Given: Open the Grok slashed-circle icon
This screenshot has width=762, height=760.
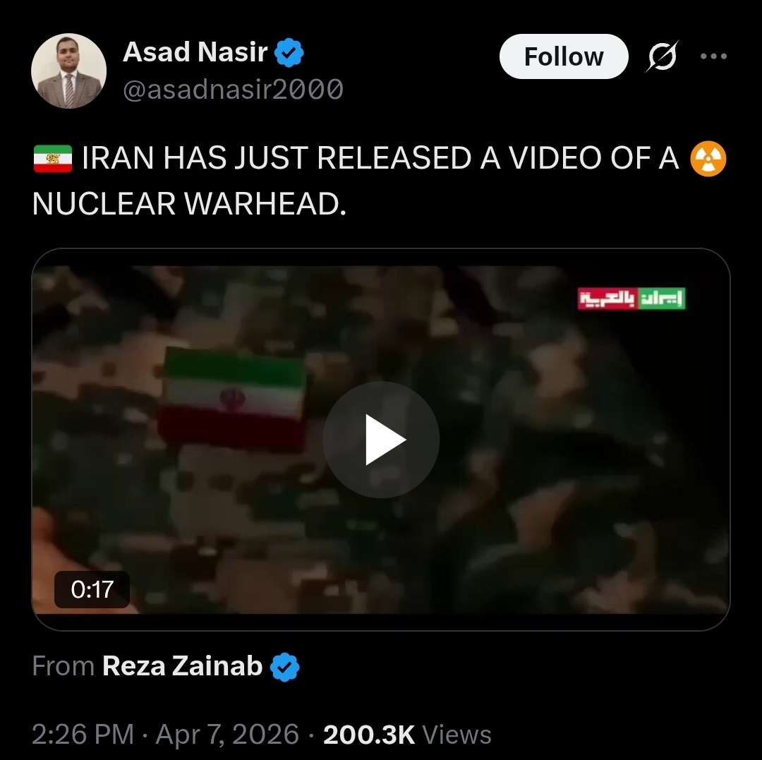Looking at the screenshot, I should coord(662,57).
